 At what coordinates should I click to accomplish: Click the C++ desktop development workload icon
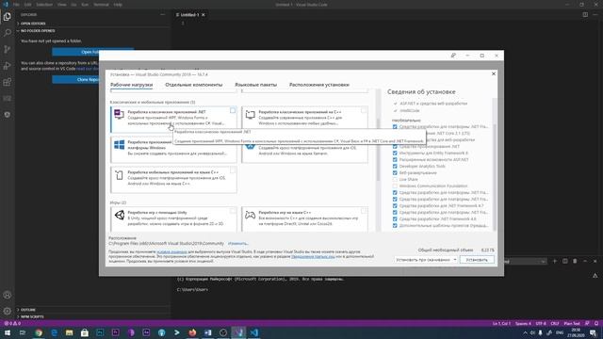(251, 114)
